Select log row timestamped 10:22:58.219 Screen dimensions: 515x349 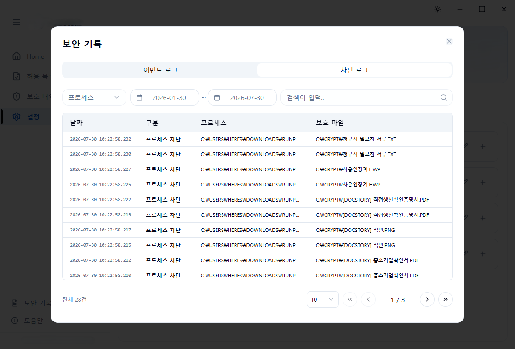tap(257, 215)
